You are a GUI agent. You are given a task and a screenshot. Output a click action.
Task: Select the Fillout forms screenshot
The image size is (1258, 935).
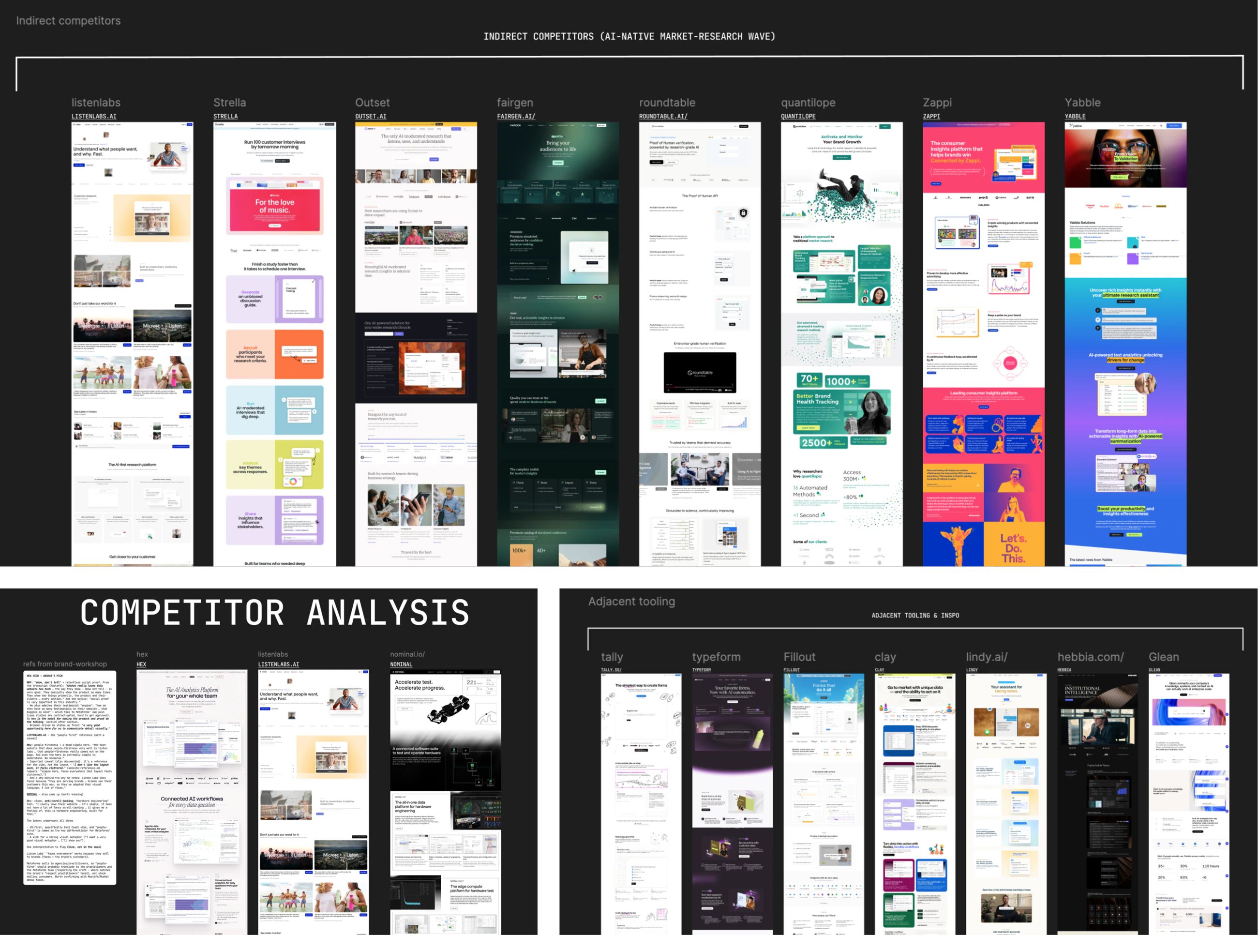pyautogui.click(x=824, y=804)
